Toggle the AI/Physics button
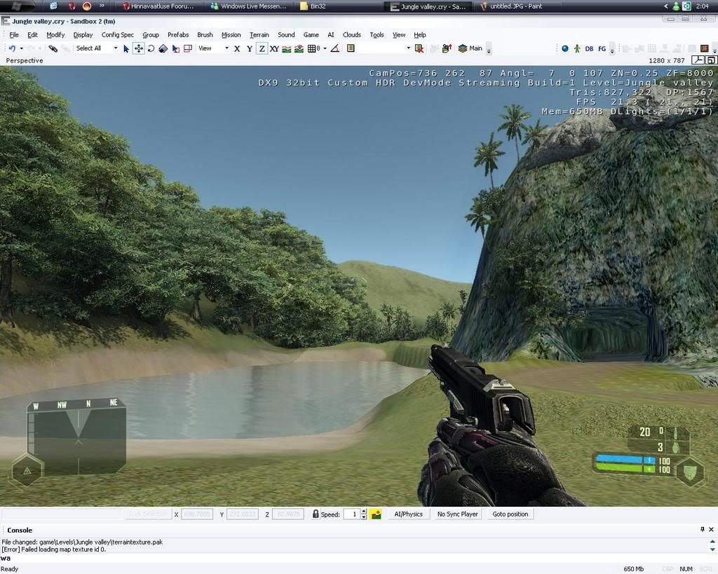The height and width of the screenshot is (574, 718). point(409,514)
